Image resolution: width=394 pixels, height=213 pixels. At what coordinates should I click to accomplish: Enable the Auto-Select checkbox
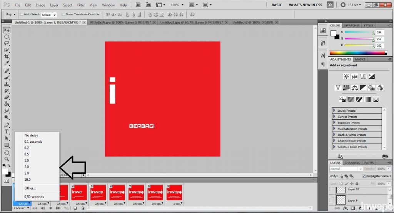coord(21,14)
